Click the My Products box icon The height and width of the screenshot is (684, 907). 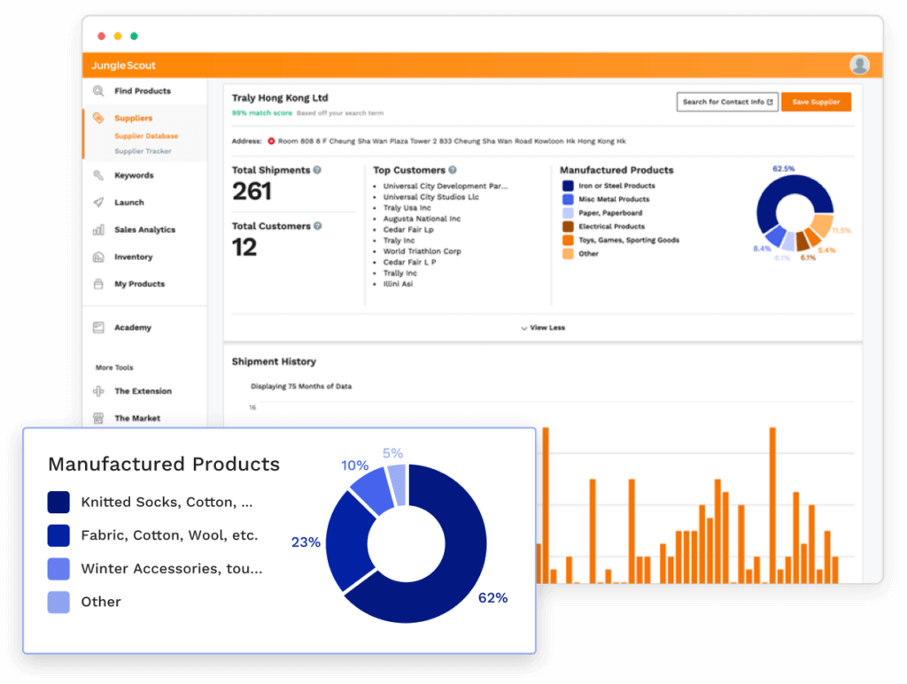tap(98, 284)
